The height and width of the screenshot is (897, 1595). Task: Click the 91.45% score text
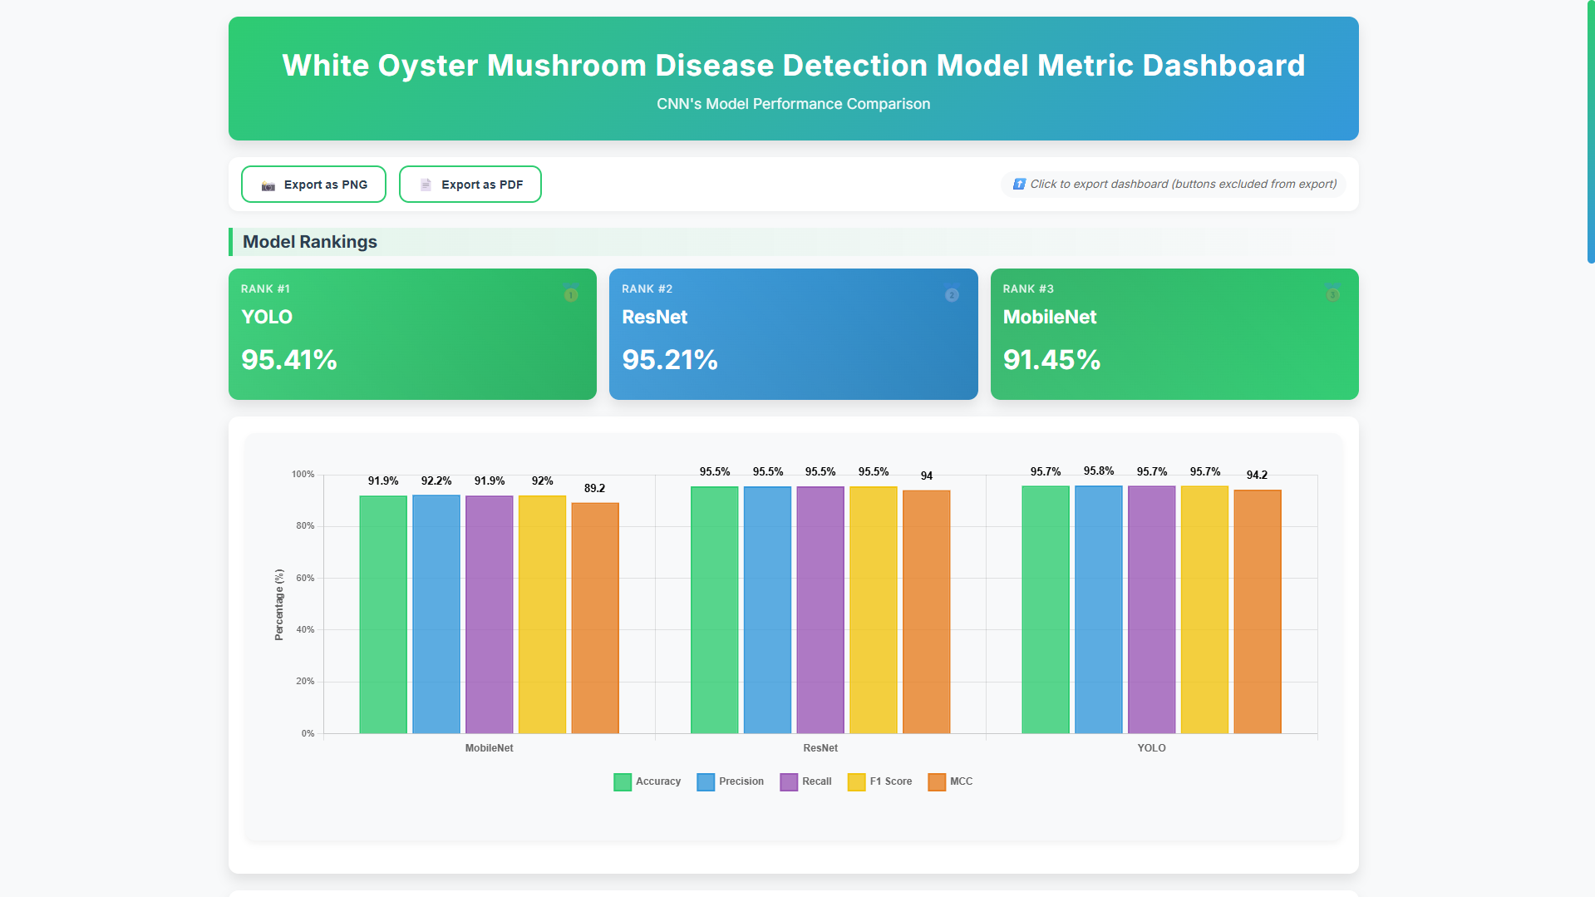click(x=1051, y=359)
